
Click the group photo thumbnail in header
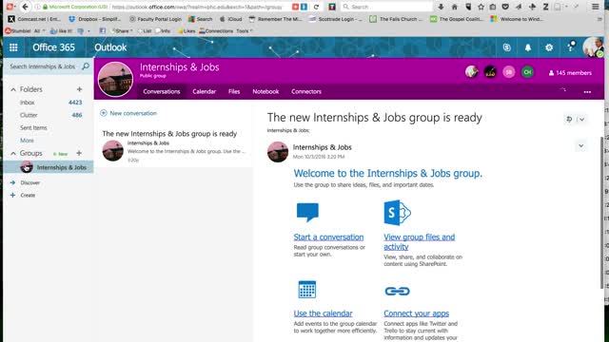pos(115,79)
